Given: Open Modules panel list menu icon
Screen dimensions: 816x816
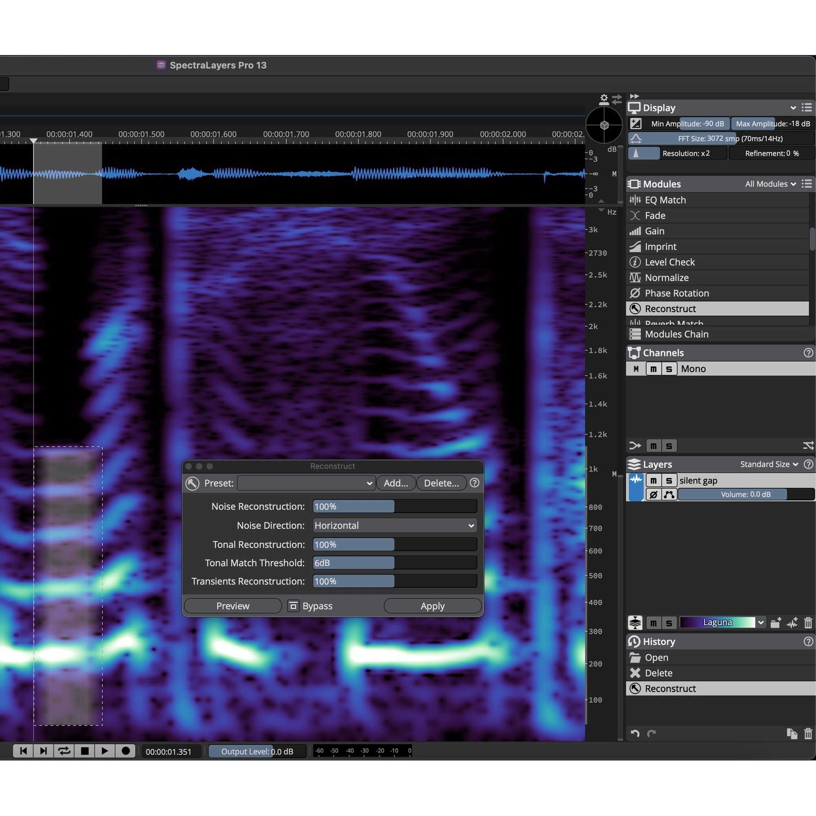Looking at the screenshot, I should pyautogui.click(x=807, y=184).
